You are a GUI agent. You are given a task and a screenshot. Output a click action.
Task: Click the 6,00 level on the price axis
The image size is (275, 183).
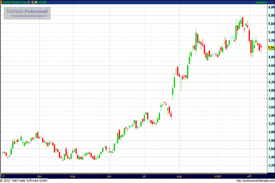(270, 7)
